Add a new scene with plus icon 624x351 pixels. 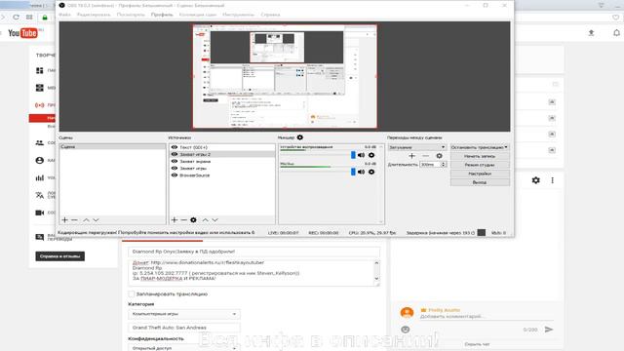(65, 219)
